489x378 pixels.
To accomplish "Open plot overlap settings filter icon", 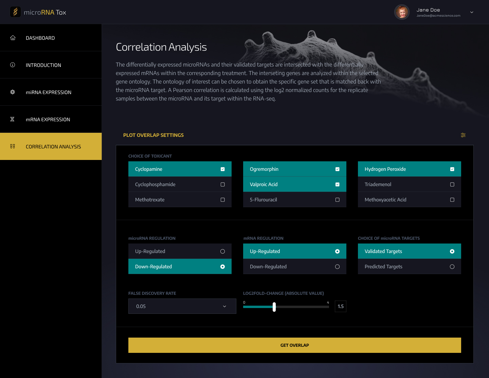I will pyautogui.click(x=463, y=135).
